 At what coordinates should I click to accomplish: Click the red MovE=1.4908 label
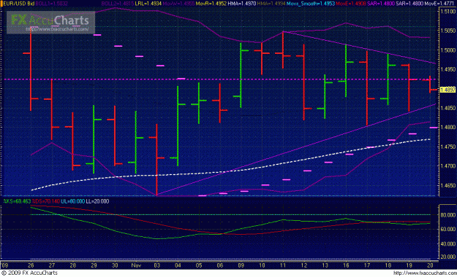click(x=351, y=4)
